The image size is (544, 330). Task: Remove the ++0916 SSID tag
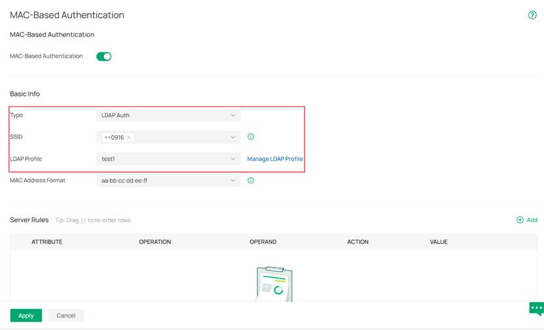(129, 137)
